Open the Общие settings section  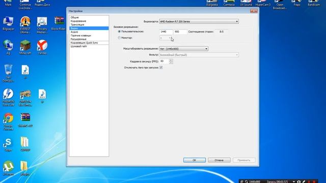pyautogui.click(x=89, y=17)
